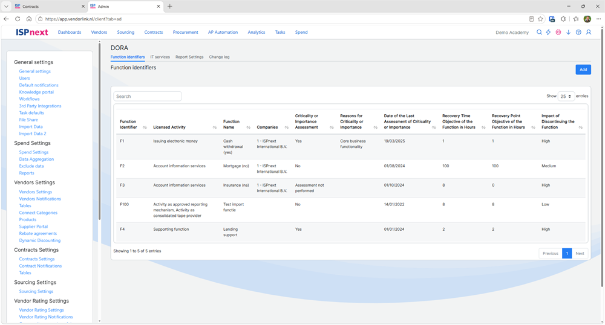605x325 pixels.
Task: Sort by Recovery Time Objective column arrows
Action: [x=483, y=127]
